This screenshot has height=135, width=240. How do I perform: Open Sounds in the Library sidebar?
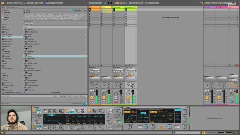(7, 29)
